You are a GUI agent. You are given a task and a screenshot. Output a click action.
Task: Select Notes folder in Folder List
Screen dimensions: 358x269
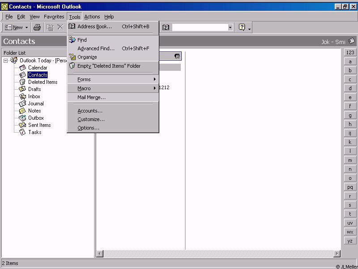(x=34, y=111)
